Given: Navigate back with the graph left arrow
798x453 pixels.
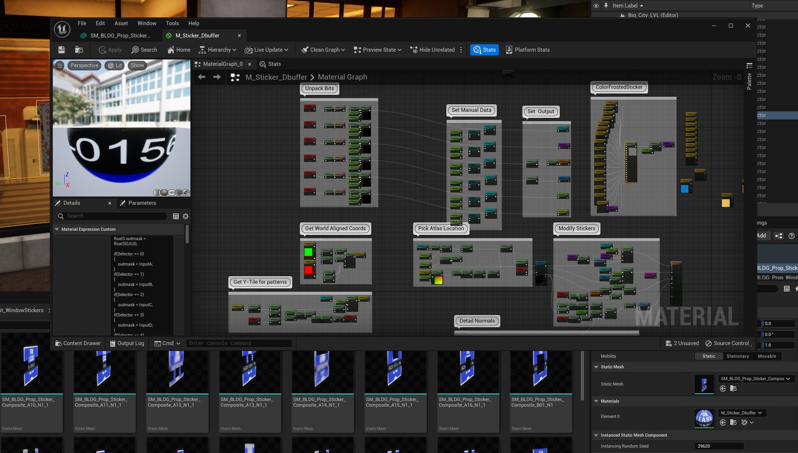Looking at the screenshot, I should (x=202, y=77).
